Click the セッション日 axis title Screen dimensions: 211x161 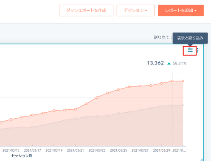(x=22, y=156)
